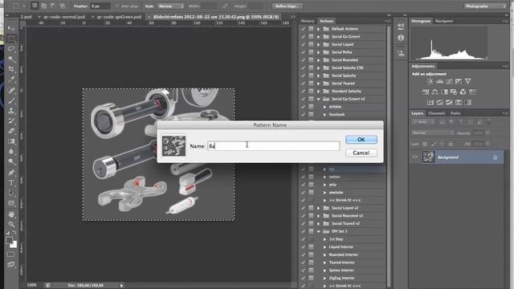Select the Quick Selection tool

pos(11,59)
